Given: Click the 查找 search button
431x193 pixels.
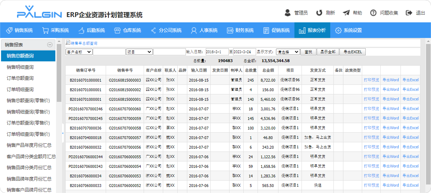Looking at the screenshot, I should 308,52.
